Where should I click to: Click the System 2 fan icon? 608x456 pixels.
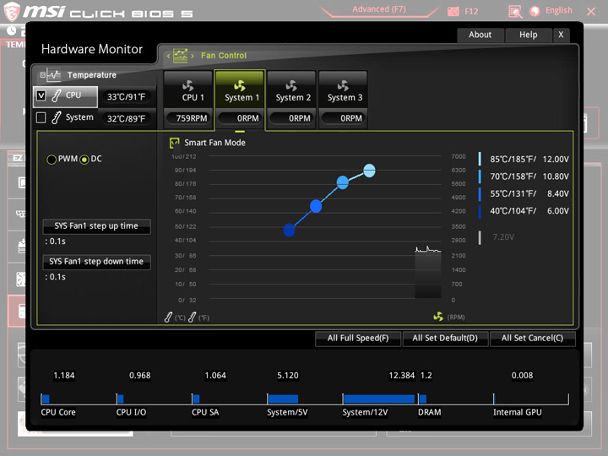(x=291, y=85)
